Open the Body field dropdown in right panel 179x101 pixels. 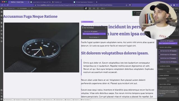(168, 43)
